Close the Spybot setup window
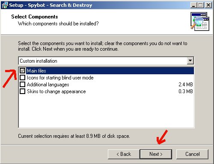This screenshot has width=214, height=164. tap(208, 5)
